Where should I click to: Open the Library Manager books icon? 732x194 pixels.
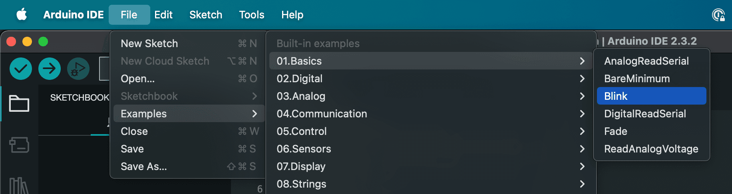[x=19, y=186]
